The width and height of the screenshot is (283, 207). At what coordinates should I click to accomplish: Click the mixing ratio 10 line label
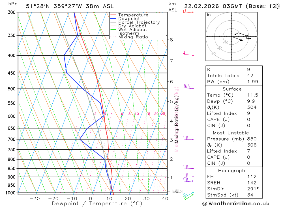pos(137,114)
